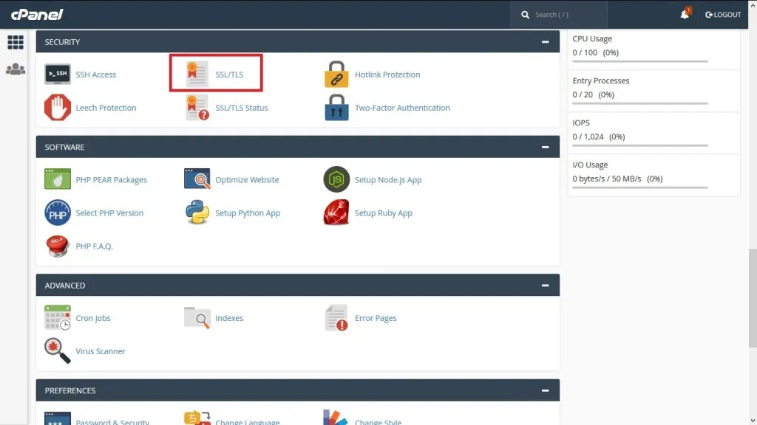Click the Two-Factor Authentication lock icon

(x=336, y=108)
